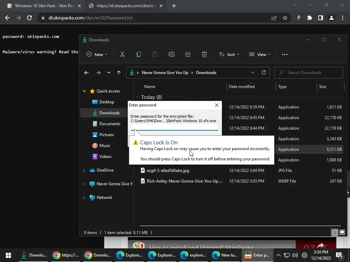Switch Explorer to large thumbnails layout icon

tap(342, 233)
